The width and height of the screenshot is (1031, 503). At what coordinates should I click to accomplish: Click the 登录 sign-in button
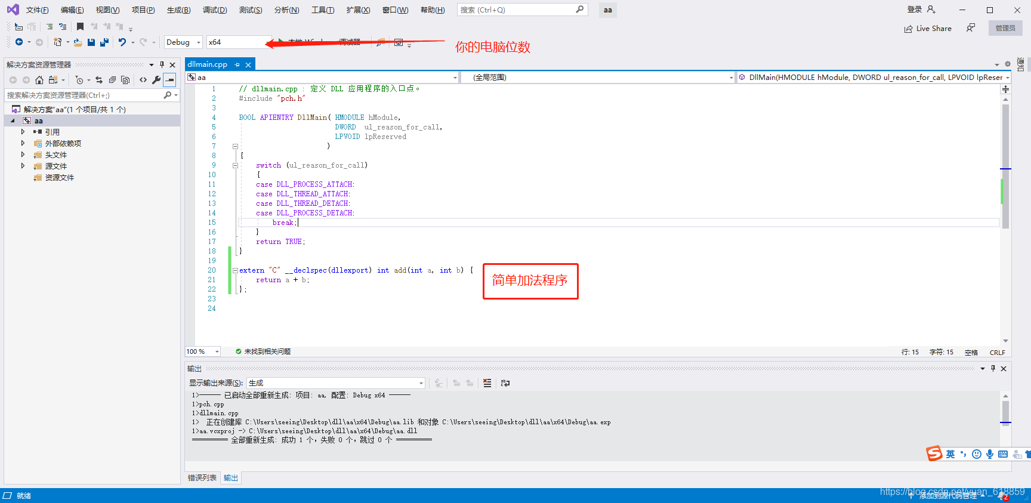[921, 10]
